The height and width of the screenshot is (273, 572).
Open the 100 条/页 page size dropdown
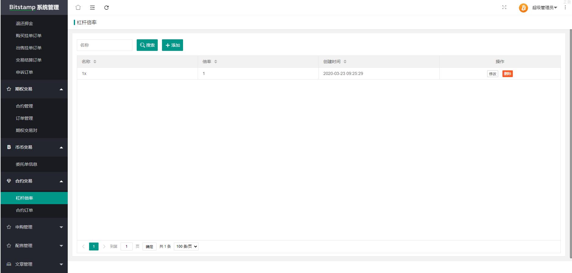pyautogui.click(x=186, y=246)
